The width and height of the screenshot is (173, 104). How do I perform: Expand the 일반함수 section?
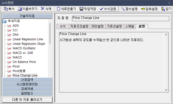pyautogui.click(x=27, y=93)
